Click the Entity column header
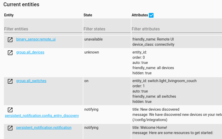This screenshot has width=222, height=139. pyautogui.click(x=9, y=15)
